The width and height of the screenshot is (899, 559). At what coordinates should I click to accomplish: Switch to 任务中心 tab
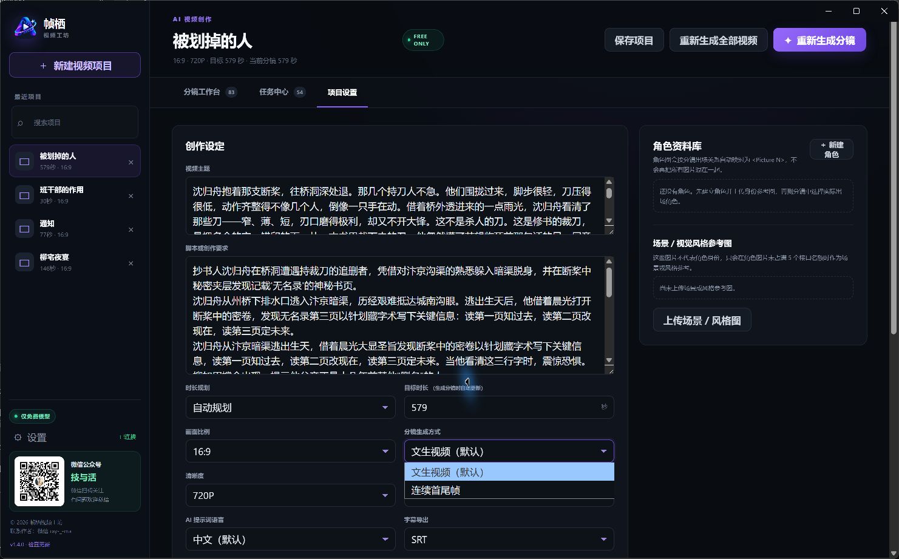pyautogui.click(x=282, y=92)
